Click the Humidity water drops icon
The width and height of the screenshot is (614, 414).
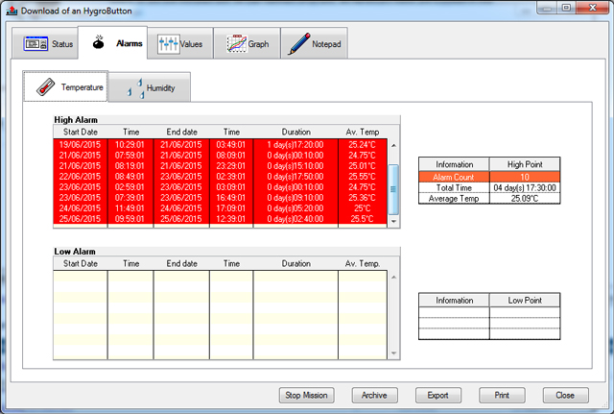click(x=135, y=87)
